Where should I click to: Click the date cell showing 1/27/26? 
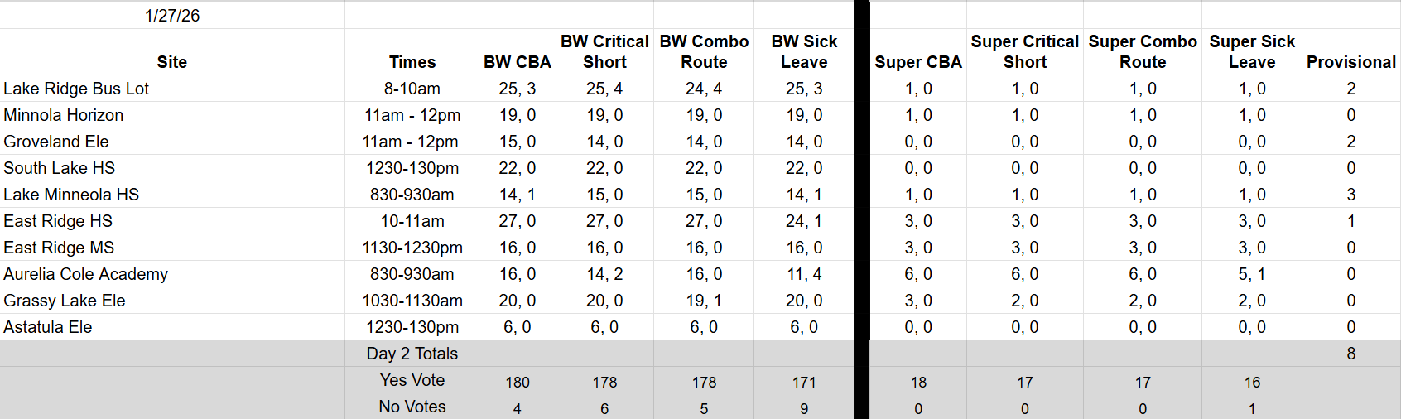point(172,16)
